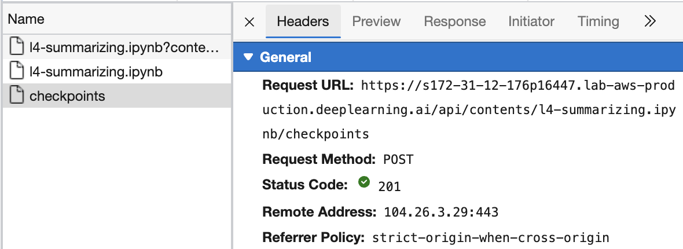The width and height of the screenshot is (683, 249).
Task: Click the Referrer Policy value text
Action: (x=491, y=237)
